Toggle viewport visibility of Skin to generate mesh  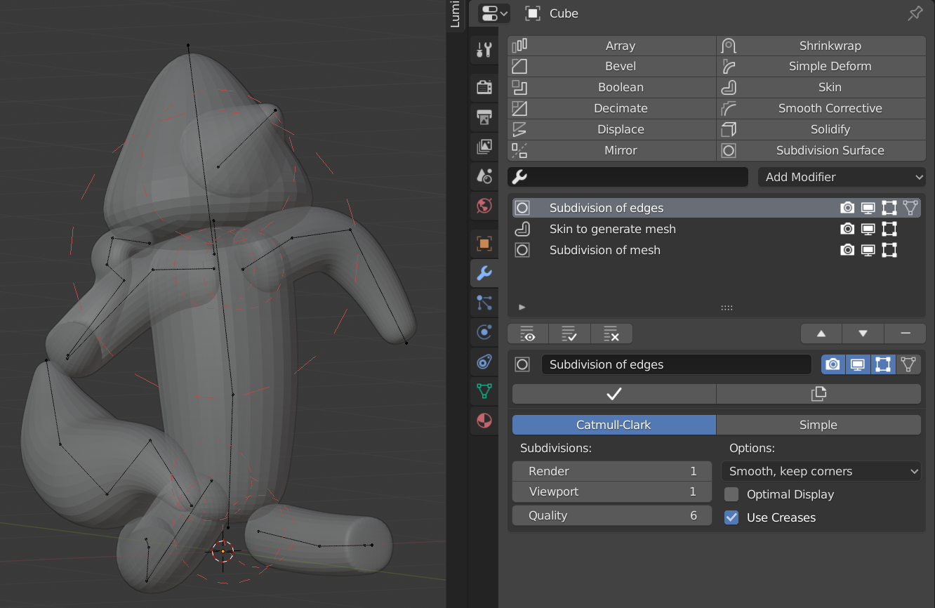click(868, 229)
